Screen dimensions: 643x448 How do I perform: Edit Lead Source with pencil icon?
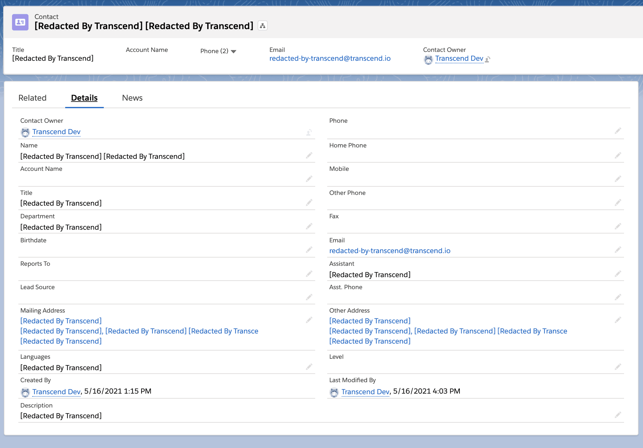[309, 297]
